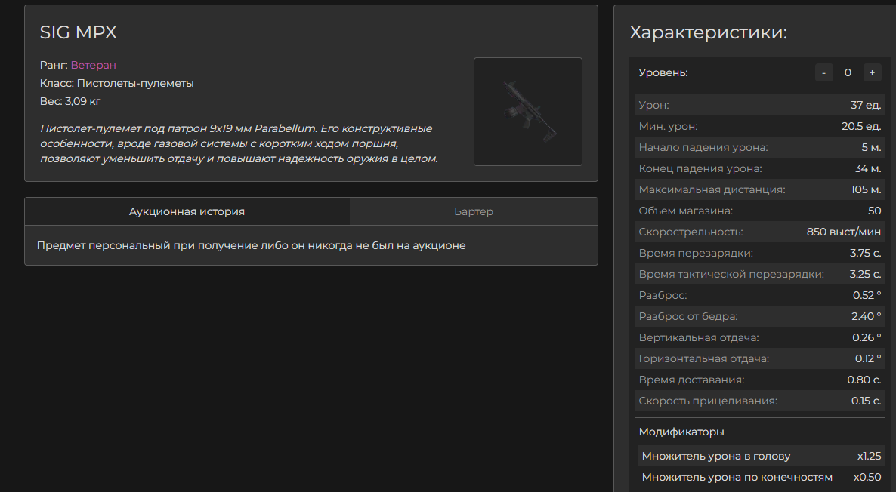This screenshot has height=492, width=896.
Task: Click the Скорострельность row label
Action: [x=691, y=232]
